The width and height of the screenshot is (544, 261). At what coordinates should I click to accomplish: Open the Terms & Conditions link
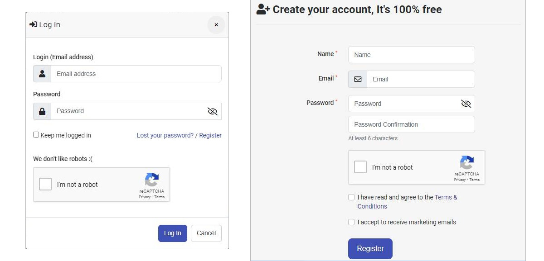446,197
